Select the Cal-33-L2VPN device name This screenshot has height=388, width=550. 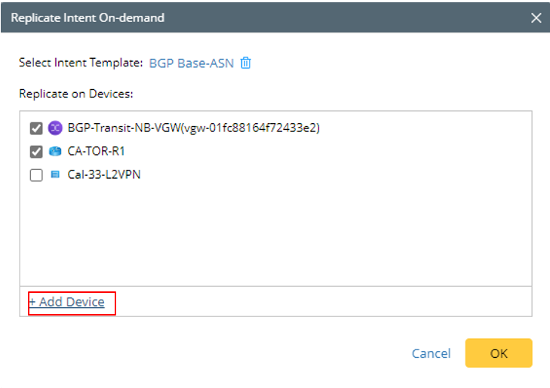104,175
